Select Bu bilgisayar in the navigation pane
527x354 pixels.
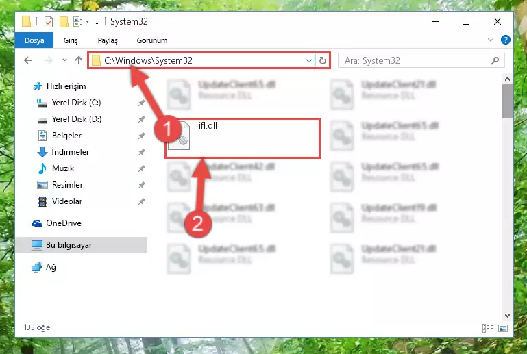tap(82, 245)
